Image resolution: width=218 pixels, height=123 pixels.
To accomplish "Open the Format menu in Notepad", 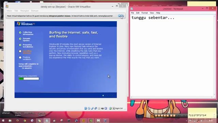I will [x=144, y=13].
